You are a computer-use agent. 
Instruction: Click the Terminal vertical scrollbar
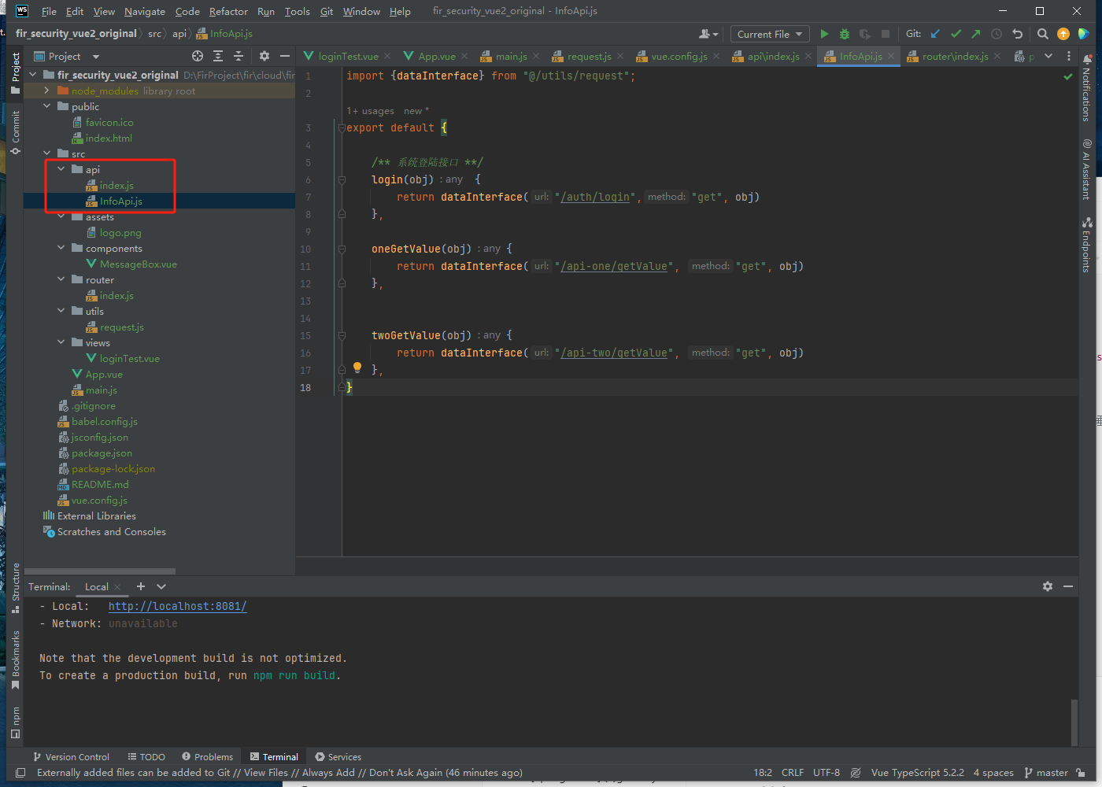click(1074, 722)
